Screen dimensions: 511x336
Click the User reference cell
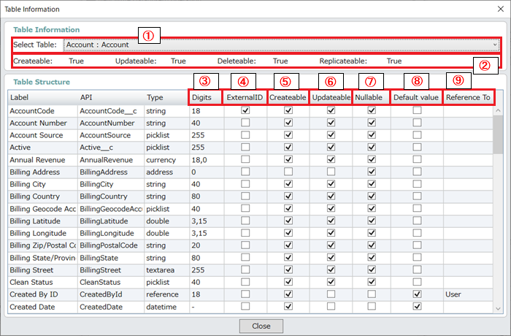[469, 294]
